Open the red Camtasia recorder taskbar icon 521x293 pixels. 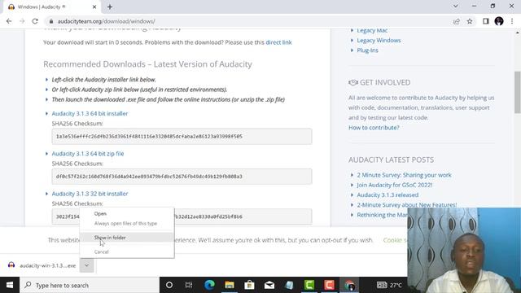pyautogui.click(x=329, y=285)
